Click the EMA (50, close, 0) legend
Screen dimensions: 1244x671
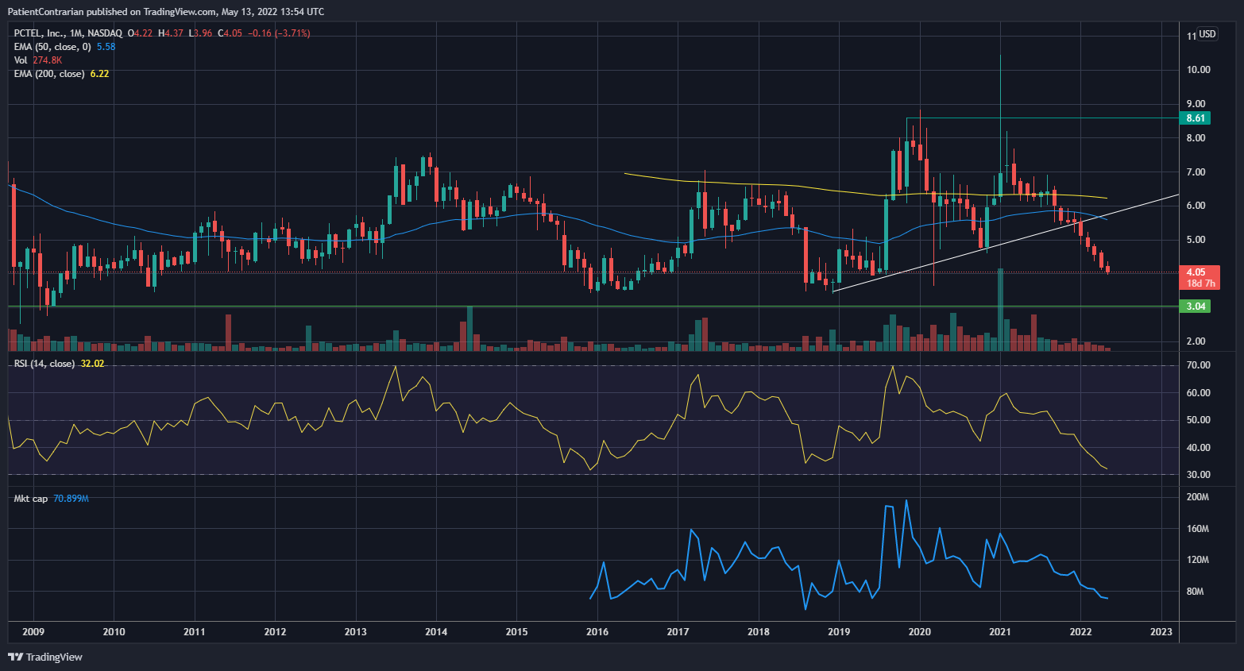pos(52,47)
